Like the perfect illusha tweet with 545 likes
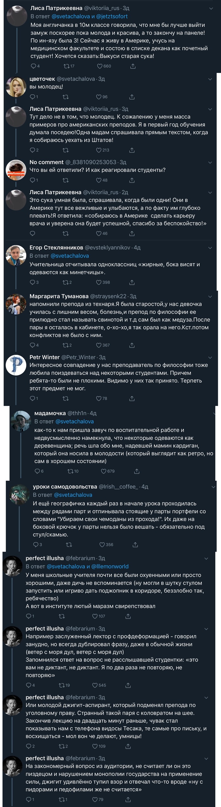Image resolution: width=221 pixels, height=807 pixels. click(x=95, y=685)
